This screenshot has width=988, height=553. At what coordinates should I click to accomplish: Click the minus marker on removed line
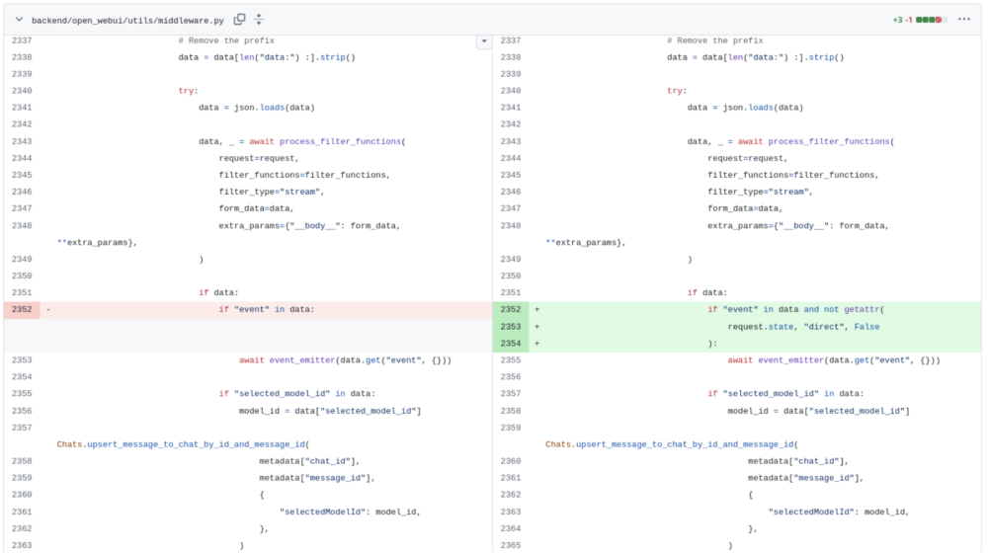(x=48, y=310)
